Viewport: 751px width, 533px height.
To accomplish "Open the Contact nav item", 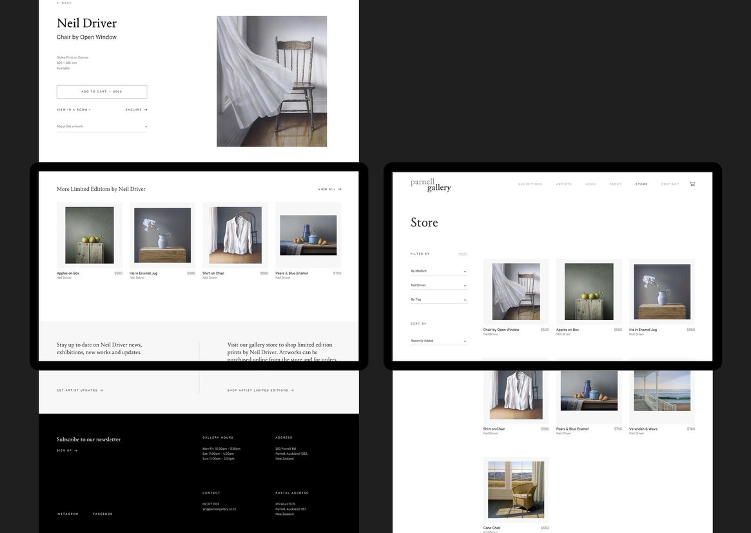I will (670, 185).
